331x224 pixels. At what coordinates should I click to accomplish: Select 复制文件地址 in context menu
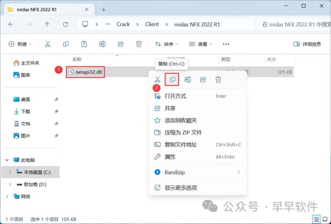198,145
